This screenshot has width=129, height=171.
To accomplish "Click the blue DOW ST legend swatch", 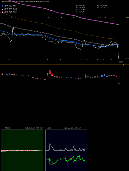I will (x=3, y=6).
